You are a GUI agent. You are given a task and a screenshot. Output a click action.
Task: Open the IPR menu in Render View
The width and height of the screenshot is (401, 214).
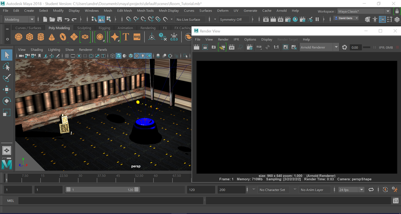(236, 39)
